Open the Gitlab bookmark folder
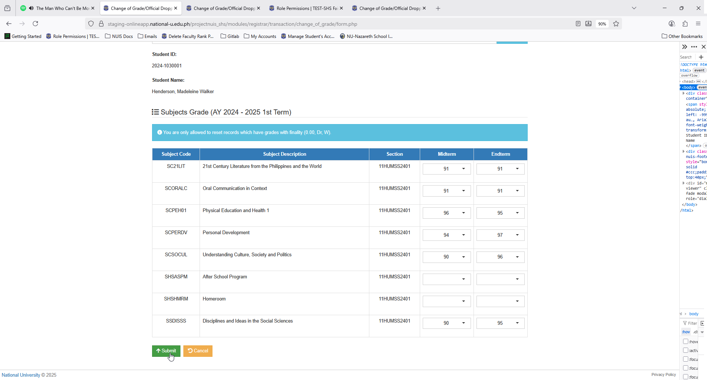The image size is (707, 380). [x=230, y=36]
